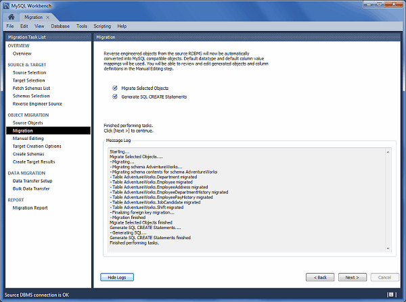Select Target Creation Options step

pyautogui.click(x=37, y=146)
